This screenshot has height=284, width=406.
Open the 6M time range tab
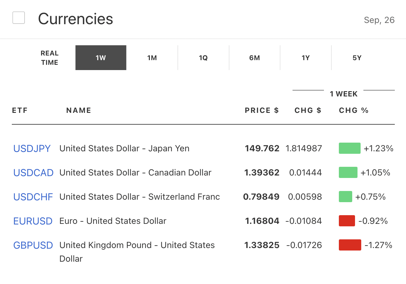pyautogui.click(x=255, y=58)
